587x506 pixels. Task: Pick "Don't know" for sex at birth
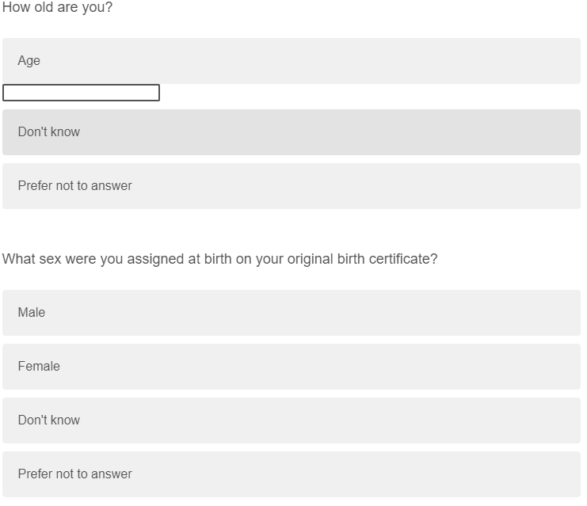(291, 420)
